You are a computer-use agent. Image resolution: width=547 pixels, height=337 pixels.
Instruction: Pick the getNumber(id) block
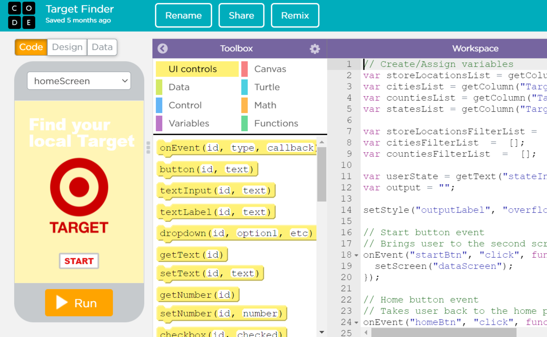coord(198,295)
